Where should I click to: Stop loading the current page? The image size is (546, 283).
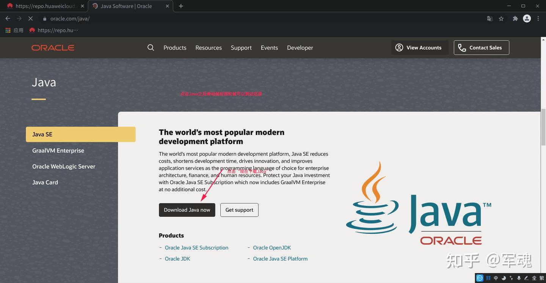(30, 19)
